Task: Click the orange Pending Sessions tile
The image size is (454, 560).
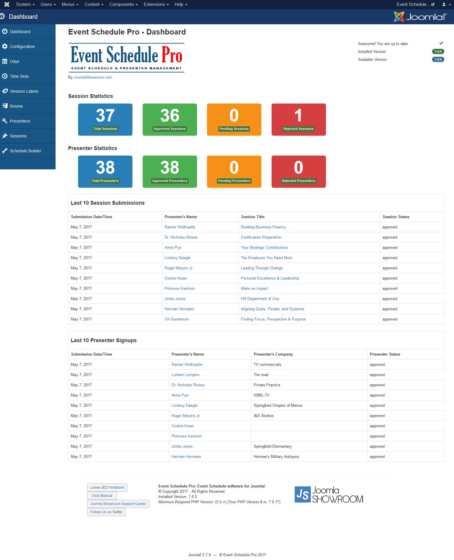Action: tap(234, 120)
